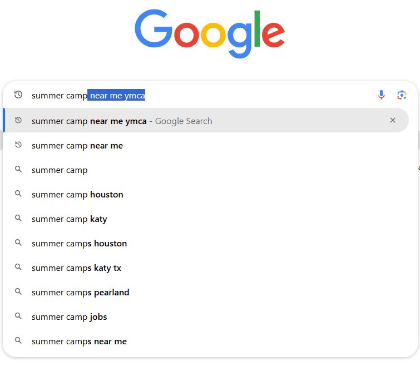Remove the 'summer camp near me ymca' suggestion

pos(393,120)
